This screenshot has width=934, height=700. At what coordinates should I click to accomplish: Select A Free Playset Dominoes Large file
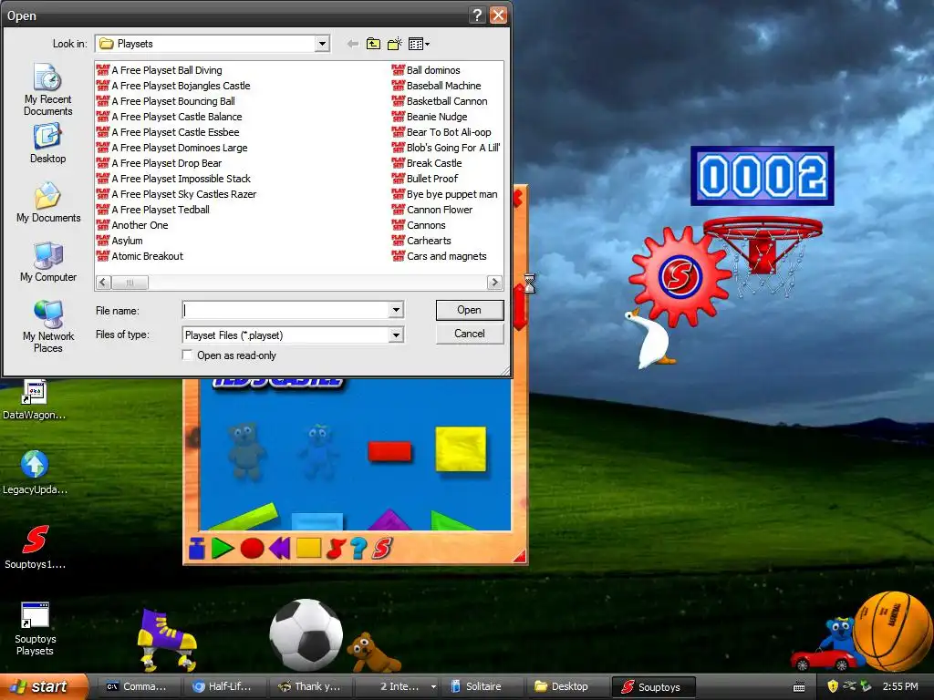click(x=172, y=148)
